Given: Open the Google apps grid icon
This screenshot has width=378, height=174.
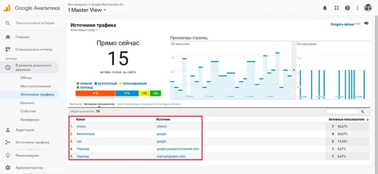Looking at the screenshot, I should [x=336, y=8].
